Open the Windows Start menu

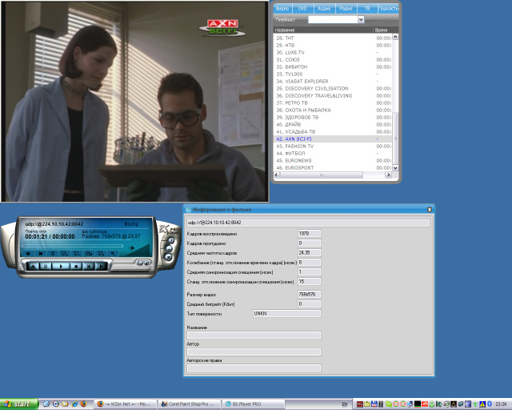19,404
